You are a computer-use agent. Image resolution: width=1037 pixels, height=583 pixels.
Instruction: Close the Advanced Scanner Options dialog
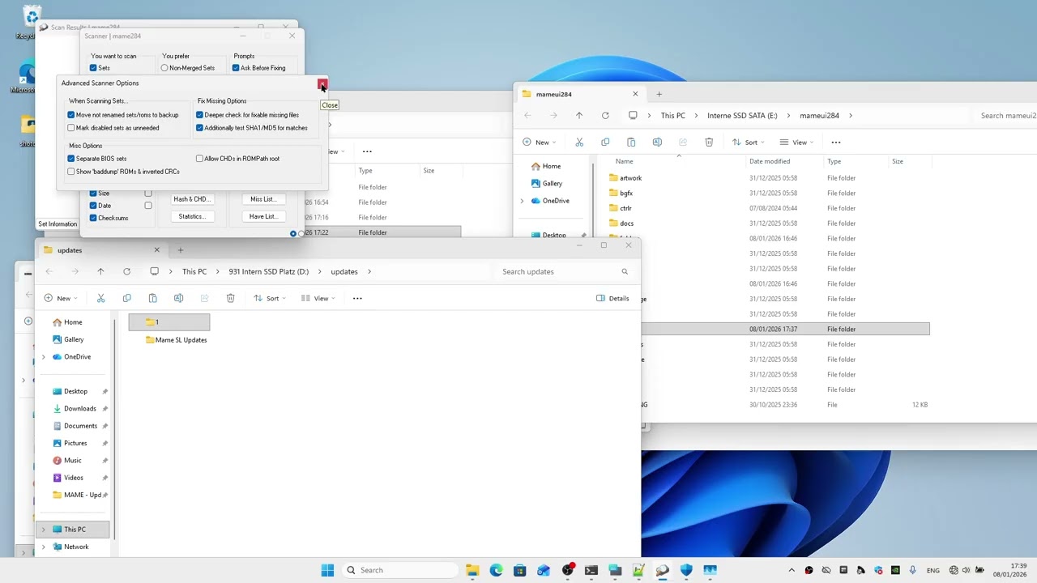tap(322, 83)
